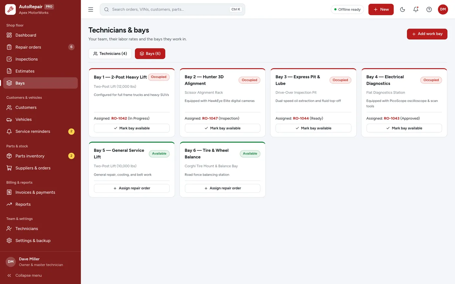
Task: Open Estimates in the sidebar
Action: (x=40, y=71)
